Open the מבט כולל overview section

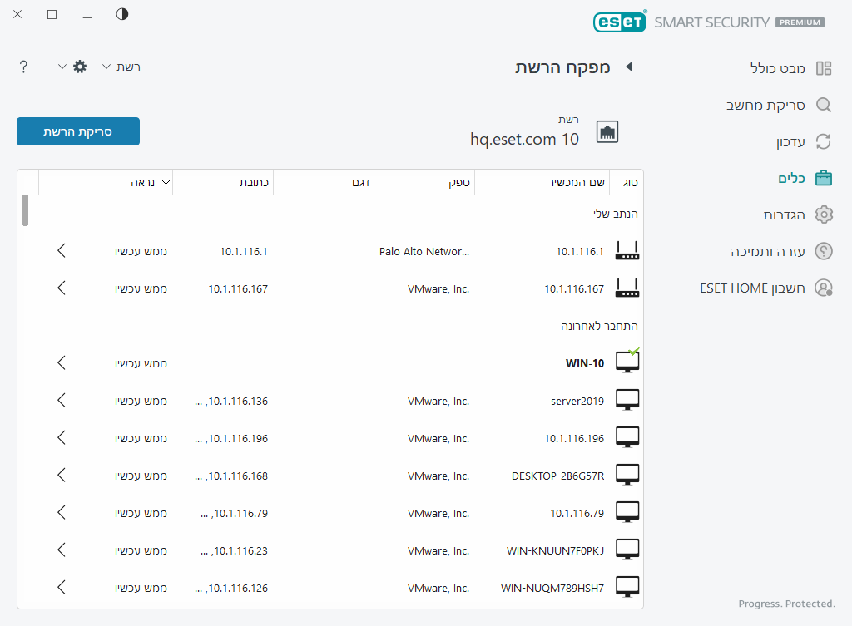coord(777,68)
